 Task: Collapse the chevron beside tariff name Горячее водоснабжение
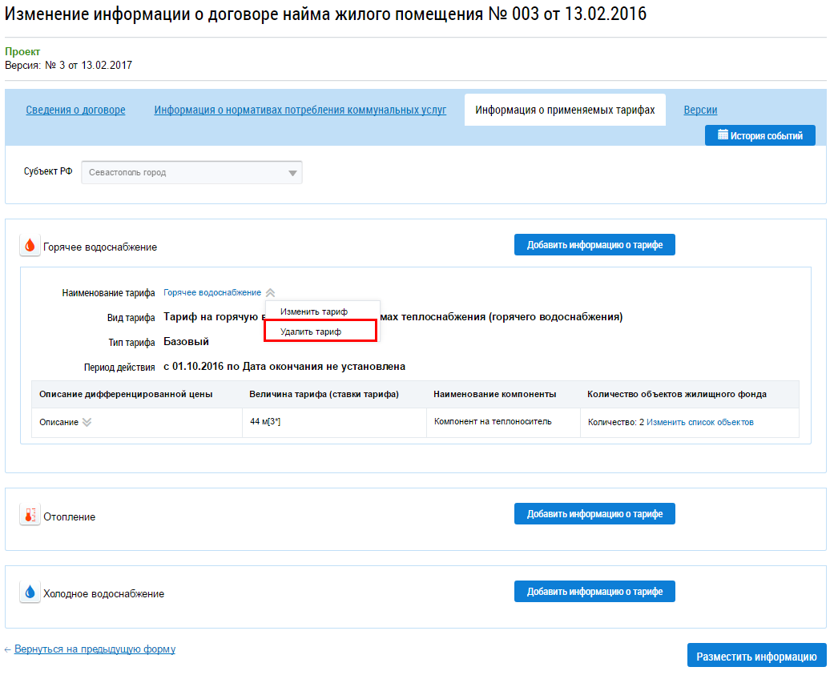270,293
